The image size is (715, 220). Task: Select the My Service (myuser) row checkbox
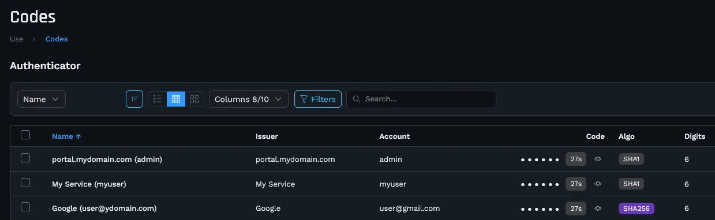[x=25, y=183]
